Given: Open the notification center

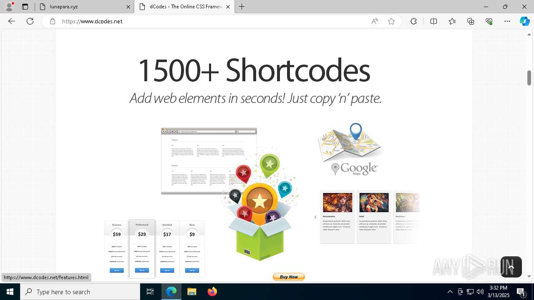Looking at the screenshot, I should (521, 292).
